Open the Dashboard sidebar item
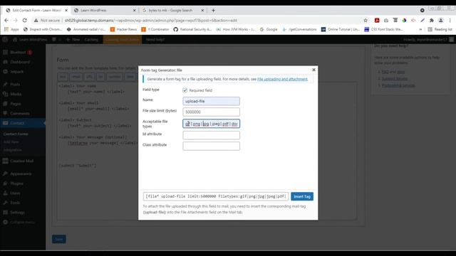 [20, 62]
